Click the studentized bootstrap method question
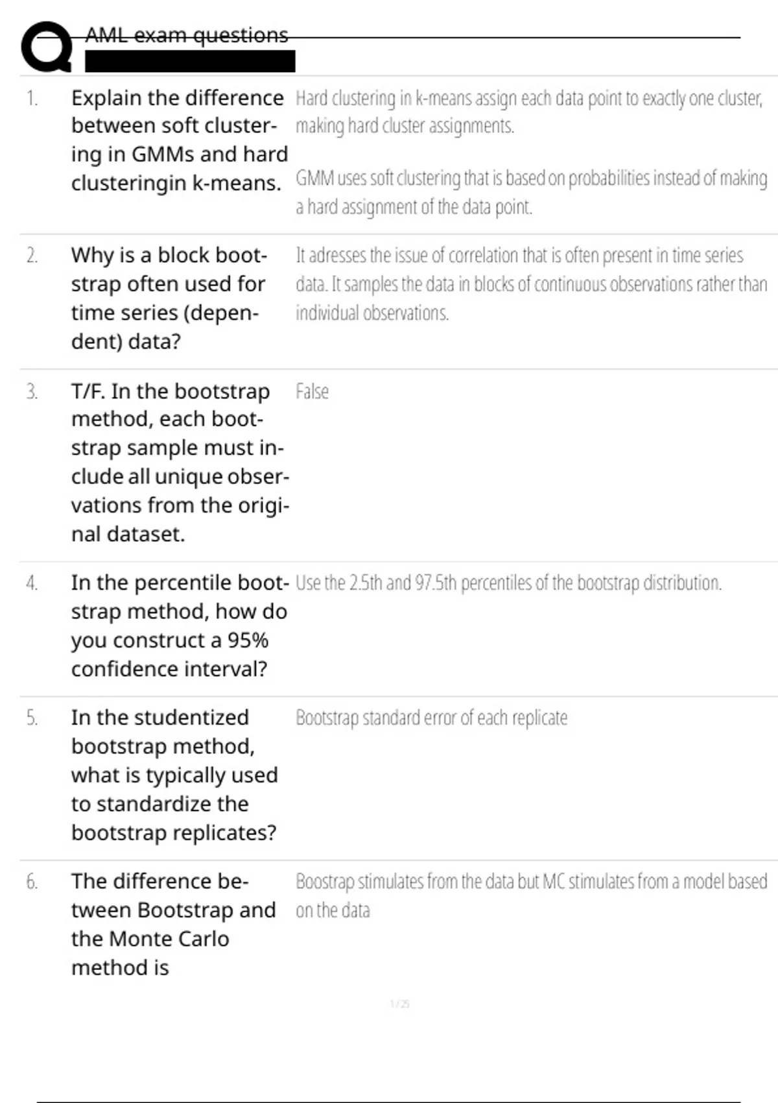The width and height of the screenshot is (778, 1103). click(174, 775)
